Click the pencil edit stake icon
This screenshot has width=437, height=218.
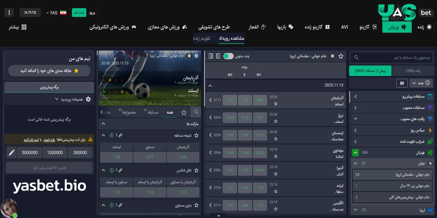[x=11, y=153]
